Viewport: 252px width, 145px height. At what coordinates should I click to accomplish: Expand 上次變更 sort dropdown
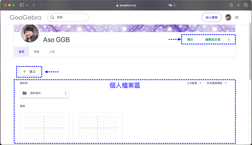pyautogui.click(x=194, y=83)
